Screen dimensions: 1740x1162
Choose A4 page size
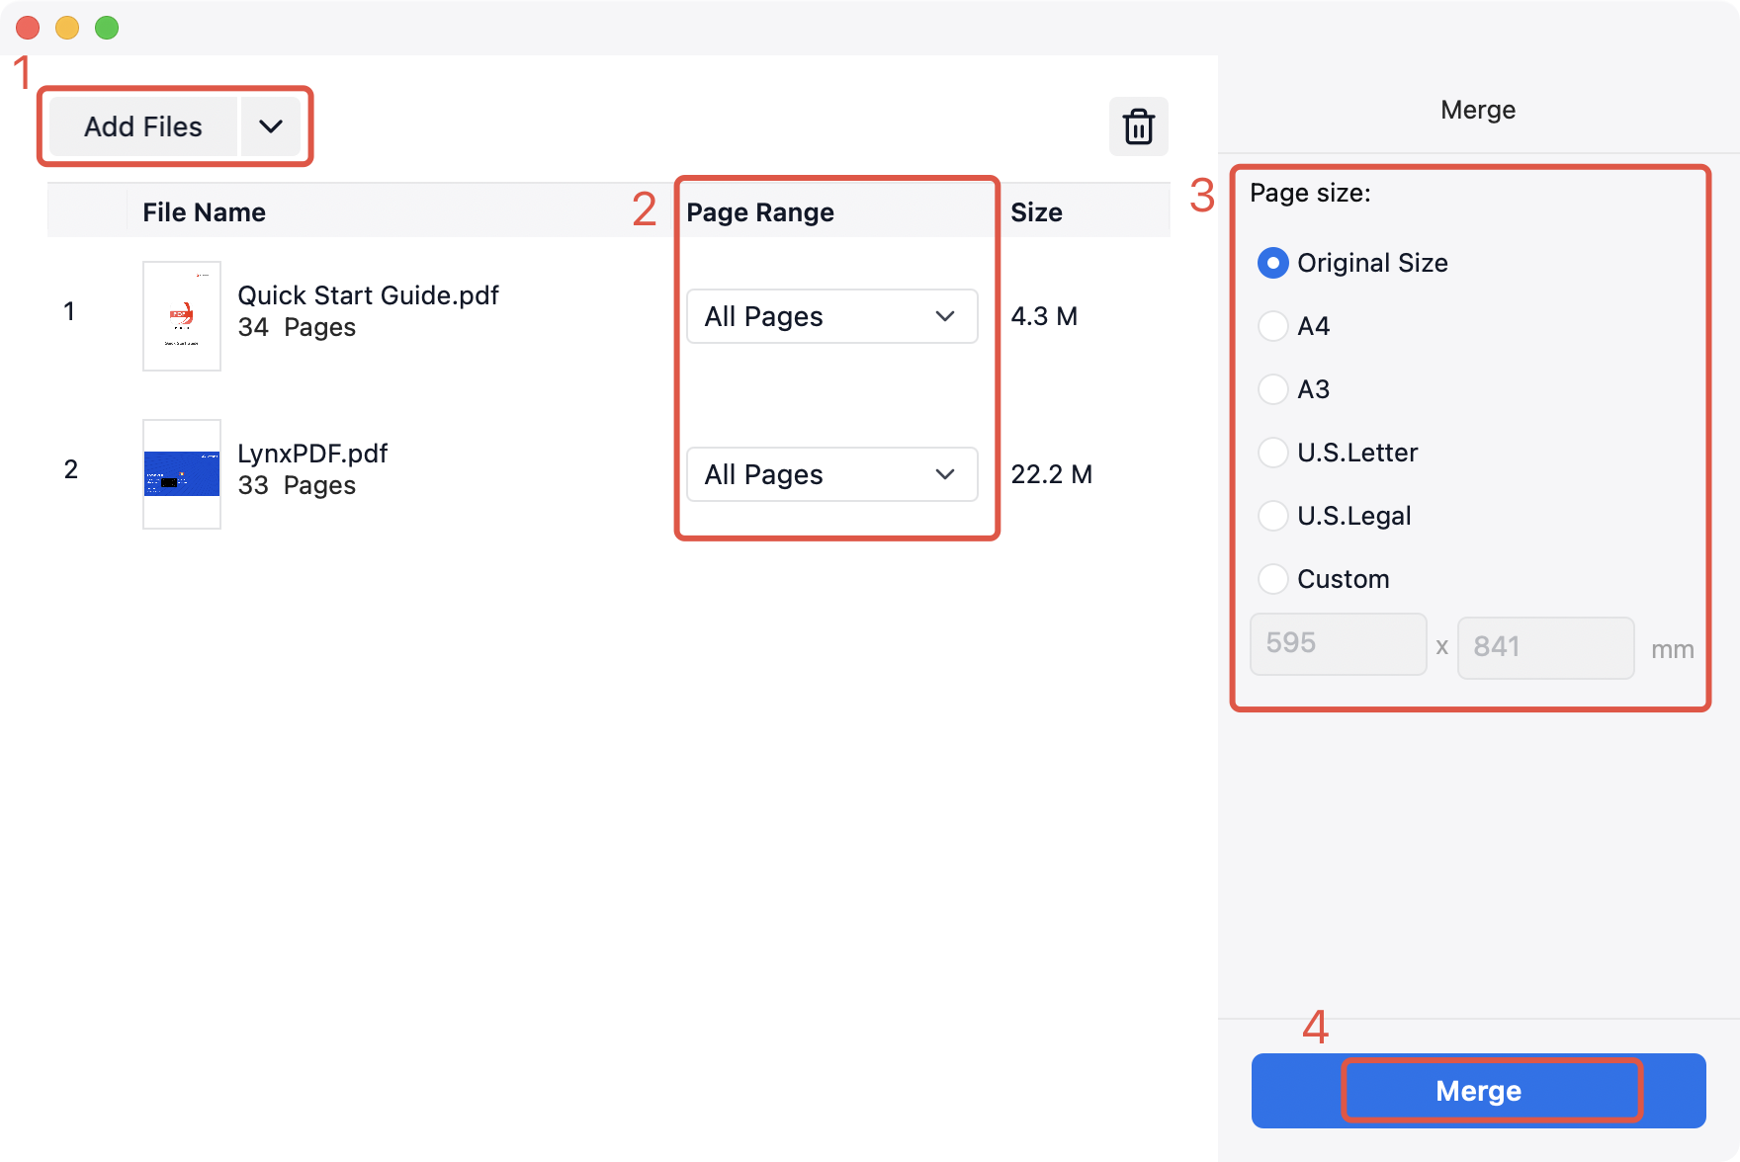(1273, 326)
